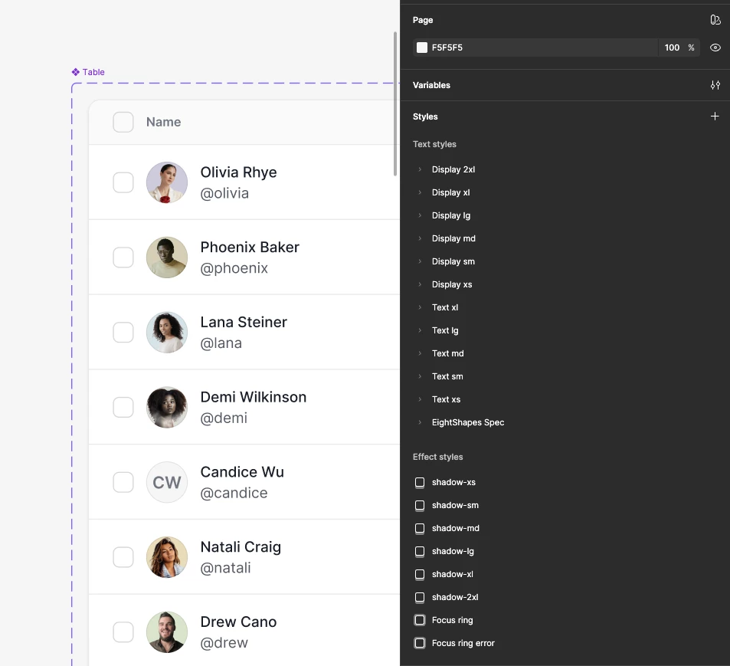Click Natali Craig's avatar photo
This screenshot has width=730, height=666.
[167, 557]
